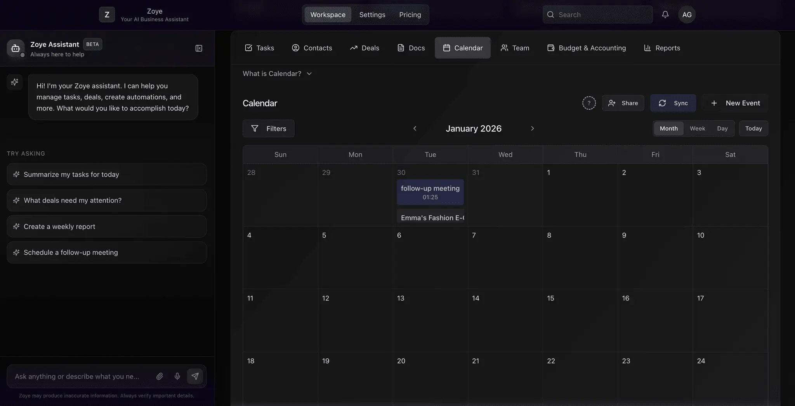Go to previous month arrow

coord(415,128)
